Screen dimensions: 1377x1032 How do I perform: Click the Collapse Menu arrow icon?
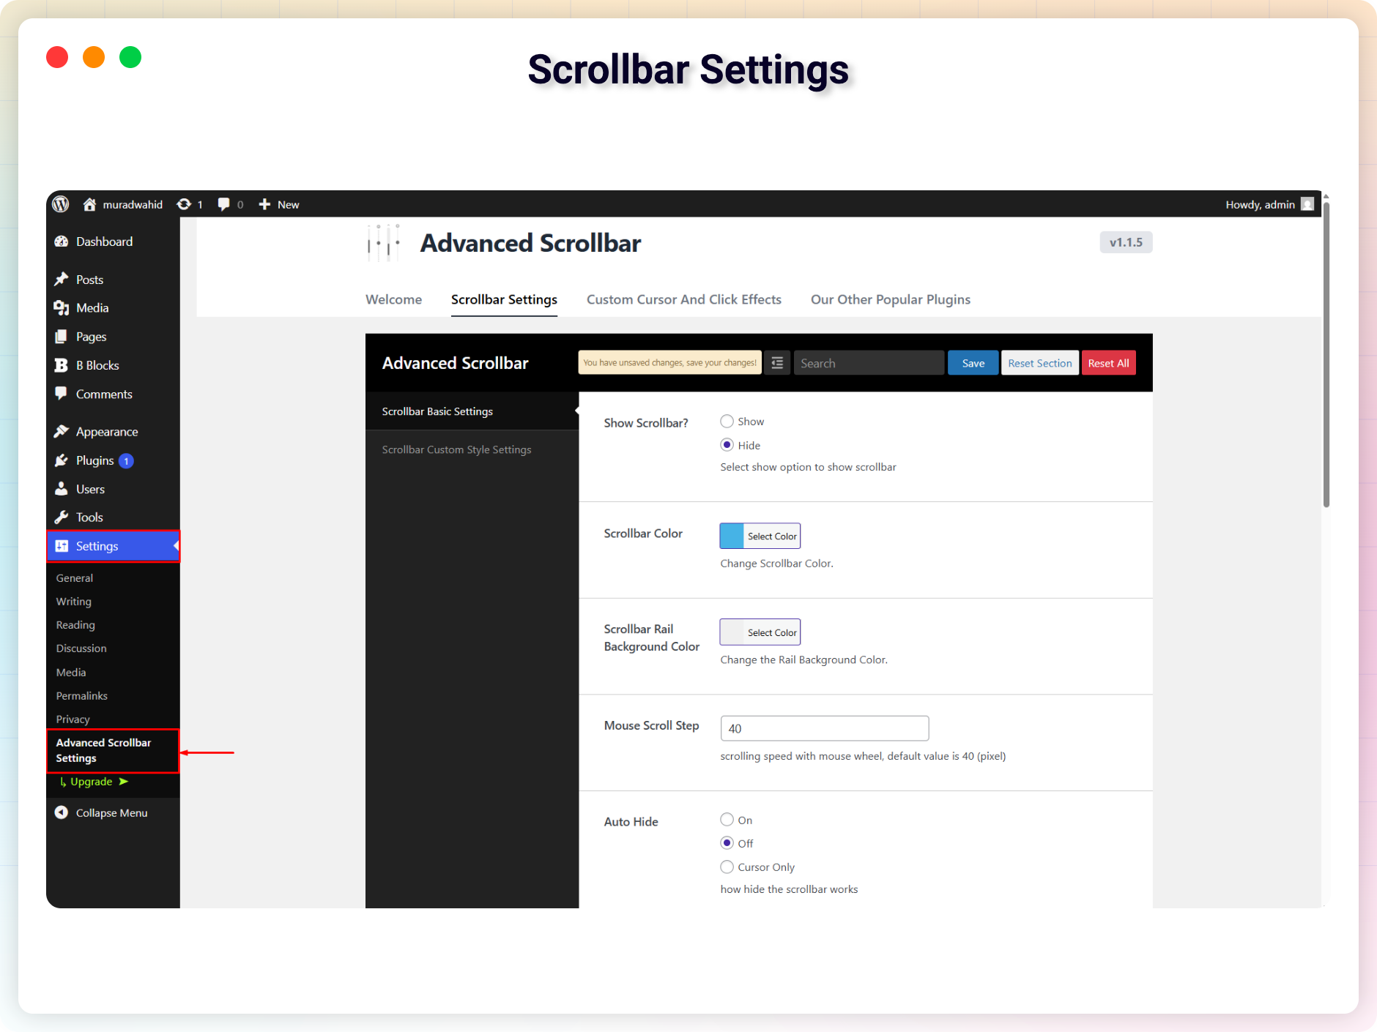click(x=62, y=812)
